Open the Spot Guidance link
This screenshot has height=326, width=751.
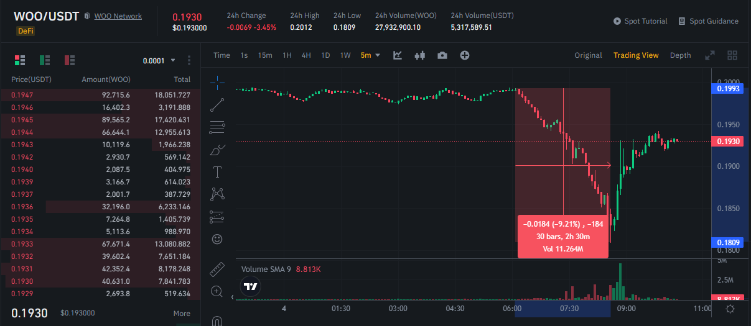708,21
